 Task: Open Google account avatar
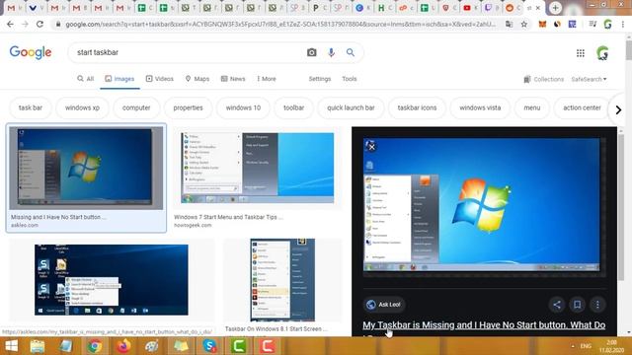coord(602,52)
